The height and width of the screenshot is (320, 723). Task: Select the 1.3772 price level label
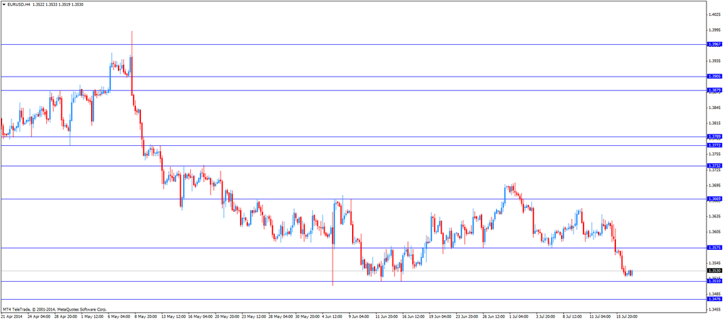click(714, 145)
